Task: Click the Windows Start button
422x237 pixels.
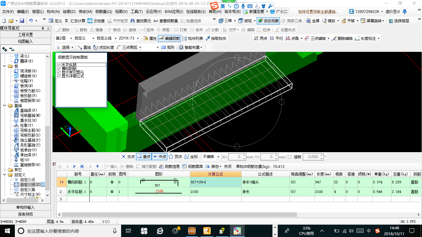Action: click(x=7, y=231)
